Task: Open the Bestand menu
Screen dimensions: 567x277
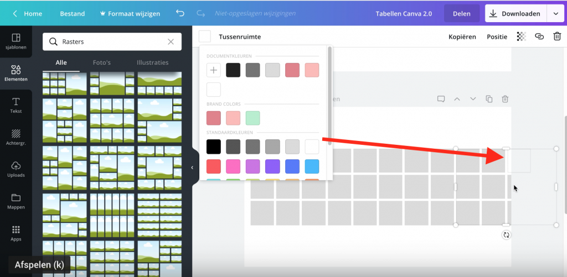Action: pos(73,13)
